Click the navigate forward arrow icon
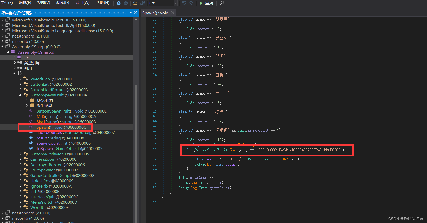Viewport: 427px width, 223px height. pyautogui.click(x=126, y=3)
